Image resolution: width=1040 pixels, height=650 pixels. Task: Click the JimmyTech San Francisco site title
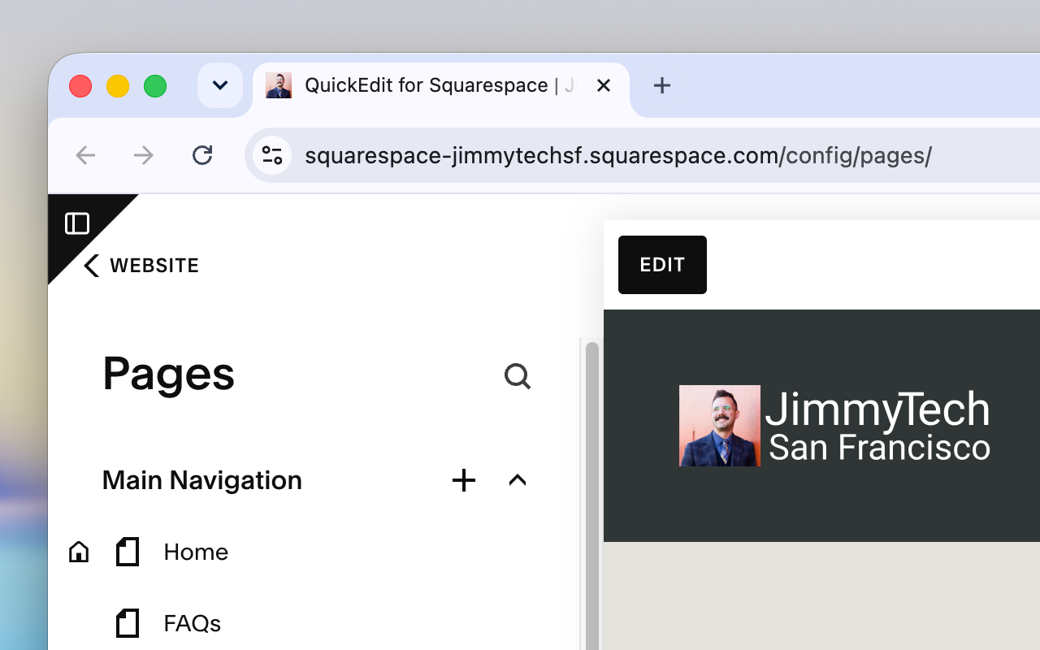tap(878, 428)
